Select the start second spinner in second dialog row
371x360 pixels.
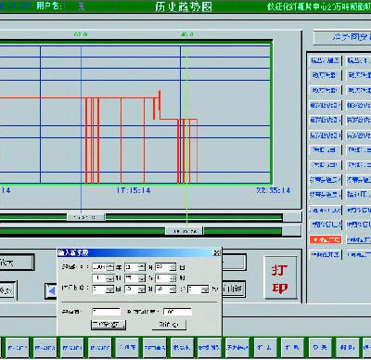[166, 278]
